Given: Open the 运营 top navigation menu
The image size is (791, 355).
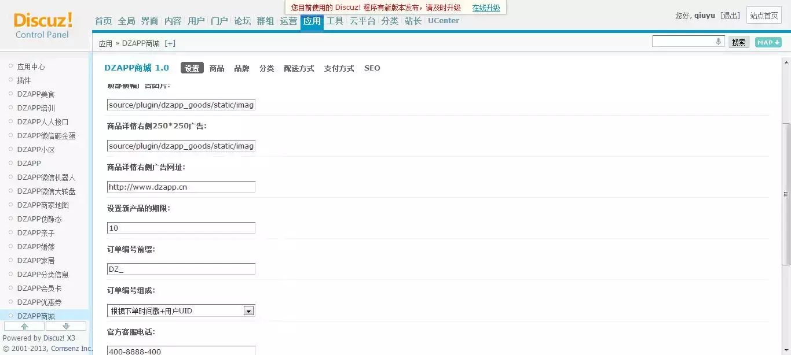Looking at the screenshot, I should pyautogui.click(x=289, y=21).
